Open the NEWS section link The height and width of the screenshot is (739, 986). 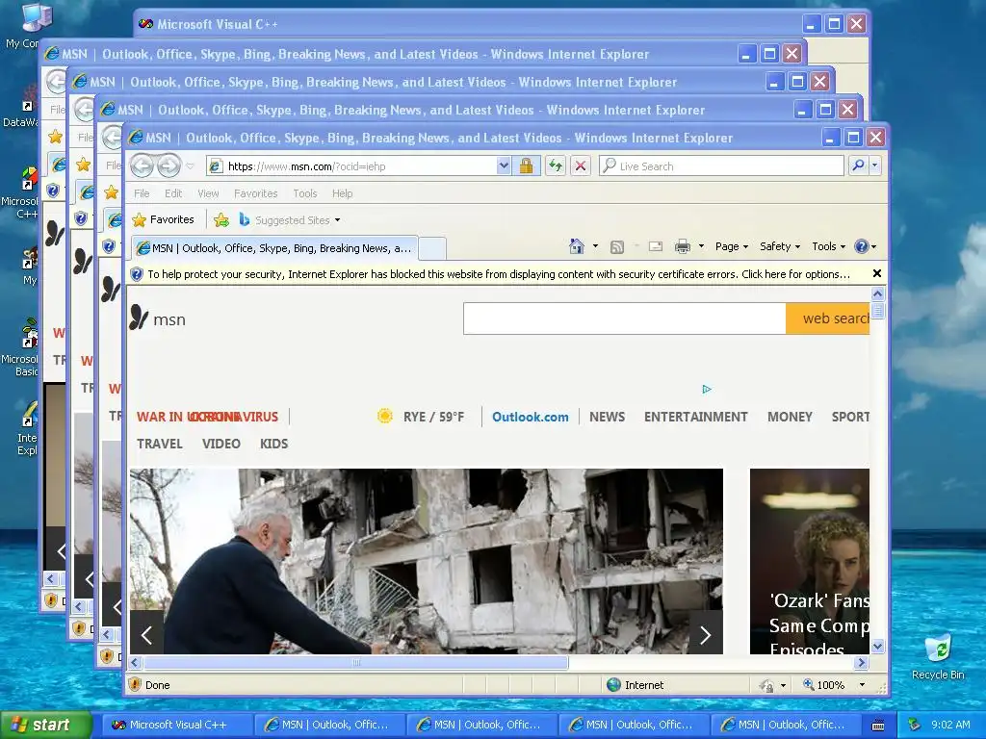click(607, 417)
